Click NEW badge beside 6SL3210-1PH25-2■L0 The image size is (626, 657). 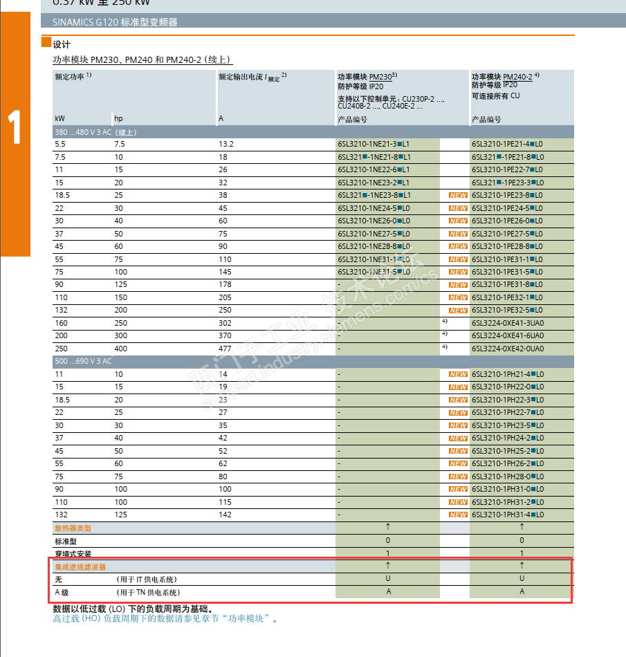(458, 451)
